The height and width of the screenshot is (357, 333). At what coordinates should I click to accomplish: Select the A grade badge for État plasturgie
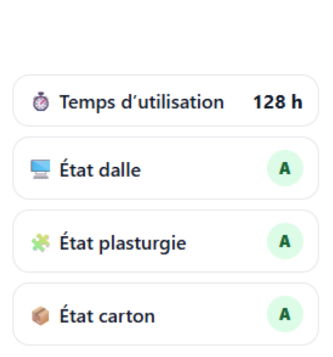click(x=284, y=241)
